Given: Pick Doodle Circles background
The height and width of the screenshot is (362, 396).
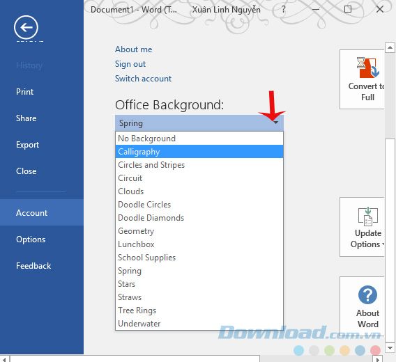Looking at the screenshot, I should (x=199, y=205).
